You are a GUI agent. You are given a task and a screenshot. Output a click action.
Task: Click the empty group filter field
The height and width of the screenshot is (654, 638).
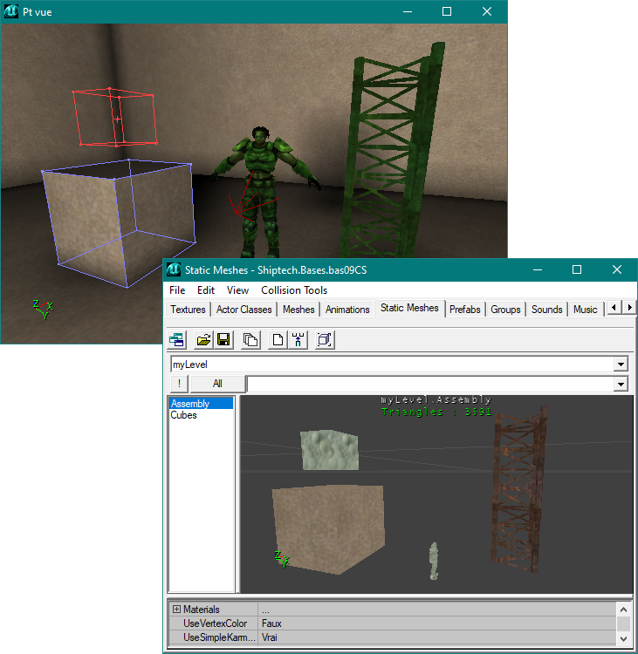click(x=430, y=385)
